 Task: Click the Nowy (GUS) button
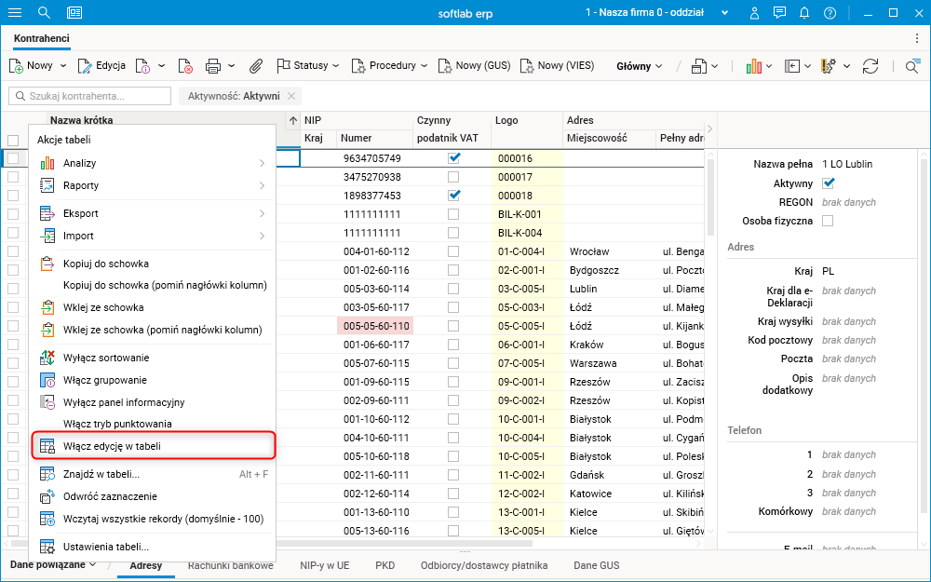click(474, 66)
